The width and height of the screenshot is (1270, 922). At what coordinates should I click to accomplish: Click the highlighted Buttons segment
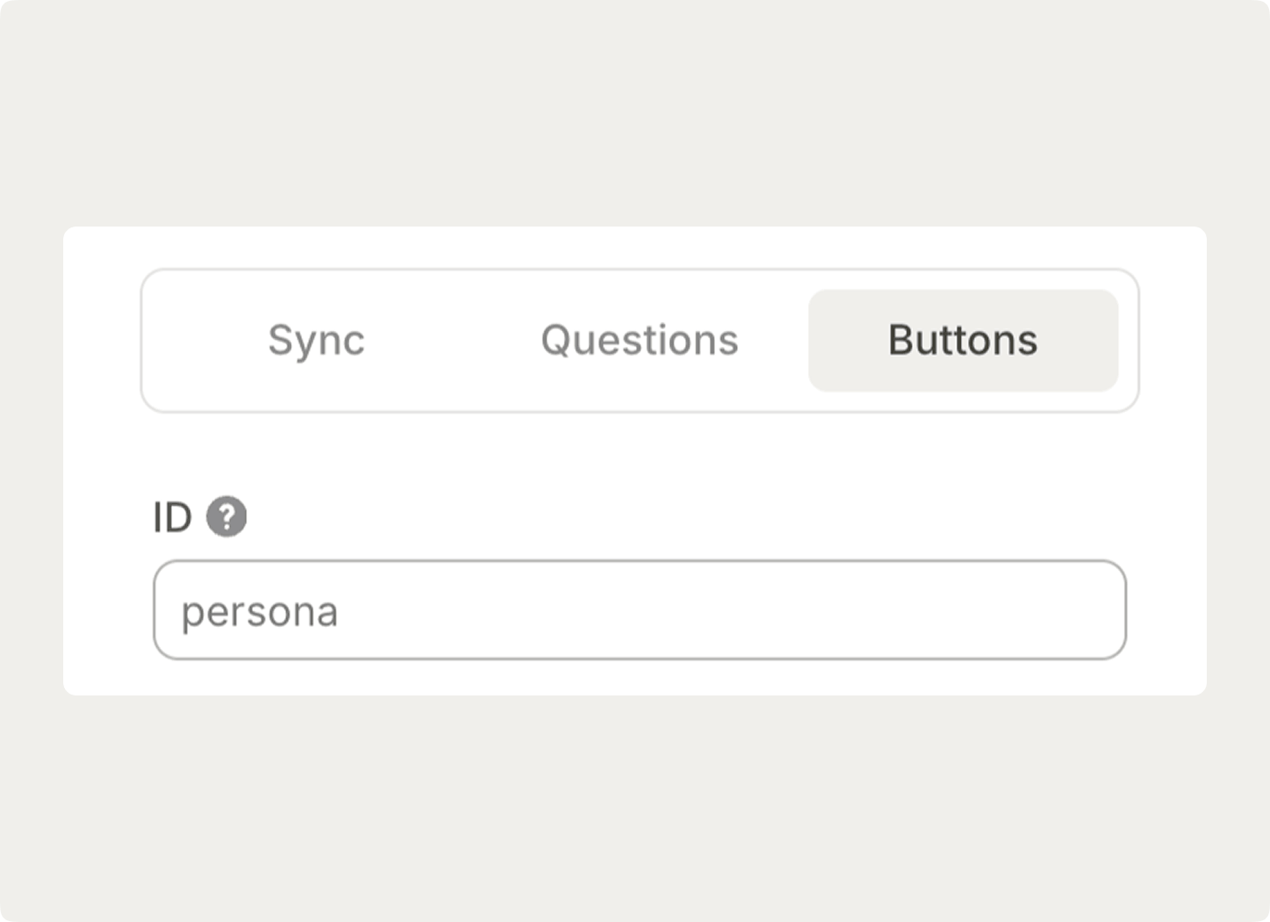(963, 340)
